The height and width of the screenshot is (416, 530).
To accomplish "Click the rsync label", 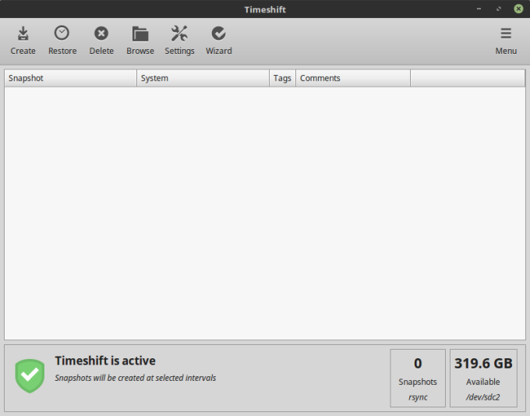I will click(x=418, y=397).
